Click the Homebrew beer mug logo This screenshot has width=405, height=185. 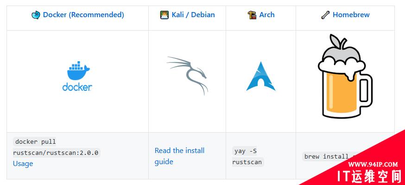pyautogui.click(x=345, y=76)
